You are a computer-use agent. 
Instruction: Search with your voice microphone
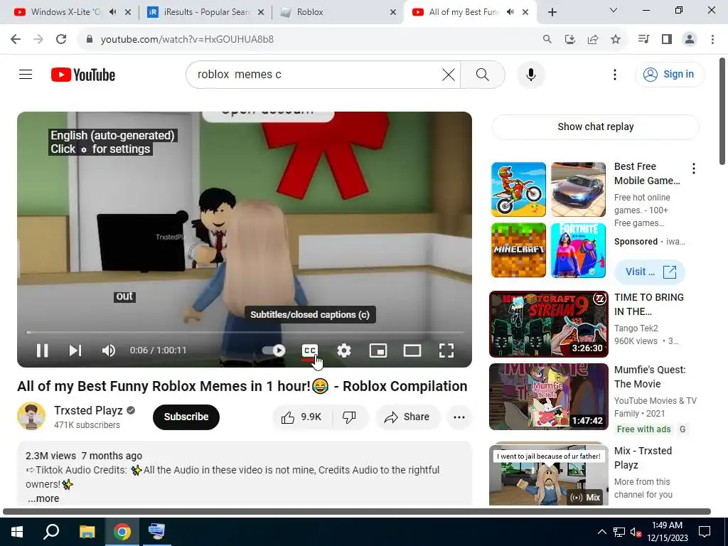point(530,74)
